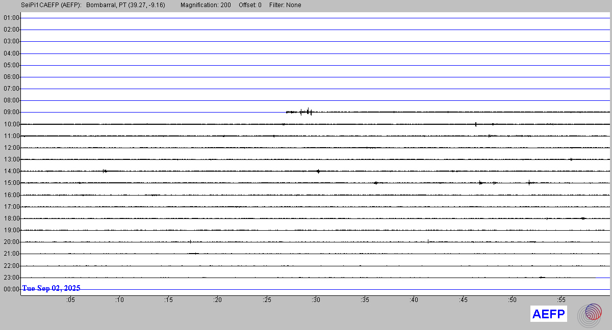Click the sharp spike on the 10:00 trace
The image size is (612, 330).
[476, 124]
